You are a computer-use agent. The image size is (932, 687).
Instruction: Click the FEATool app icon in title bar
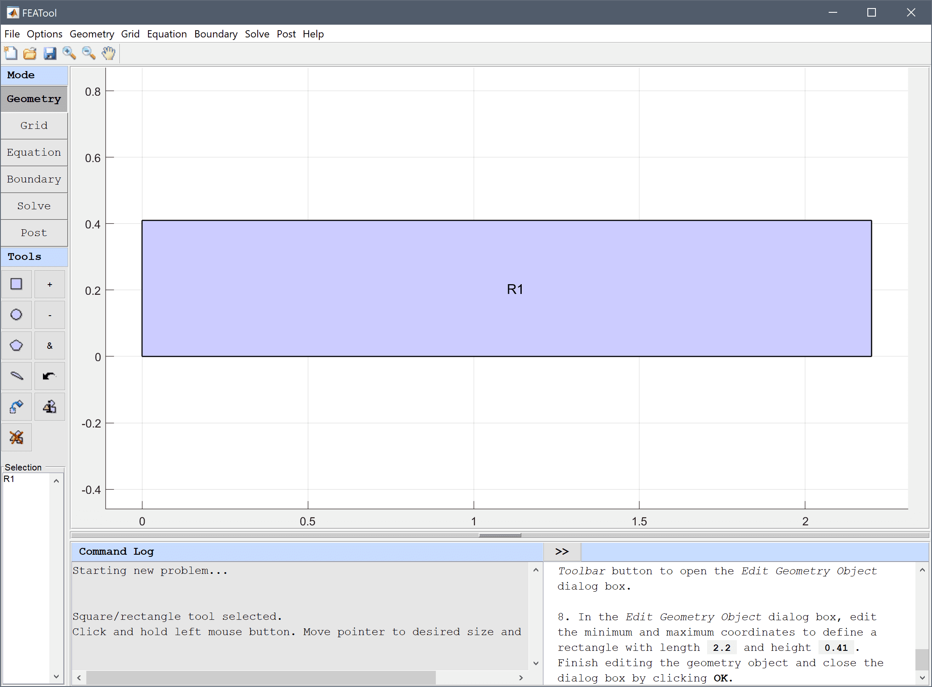pyautogui.click(x=13, y=13)
